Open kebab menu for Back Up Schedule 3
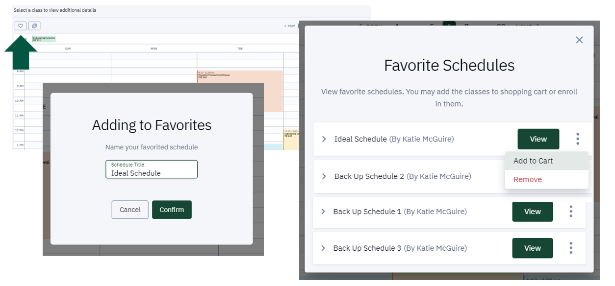 coord(571,248)
